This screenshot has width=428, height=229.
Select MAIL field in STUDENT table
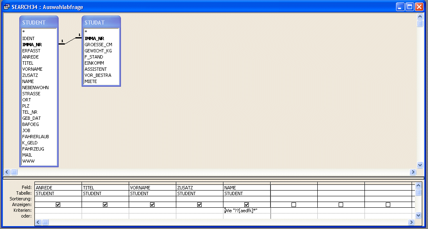(27, 155)
